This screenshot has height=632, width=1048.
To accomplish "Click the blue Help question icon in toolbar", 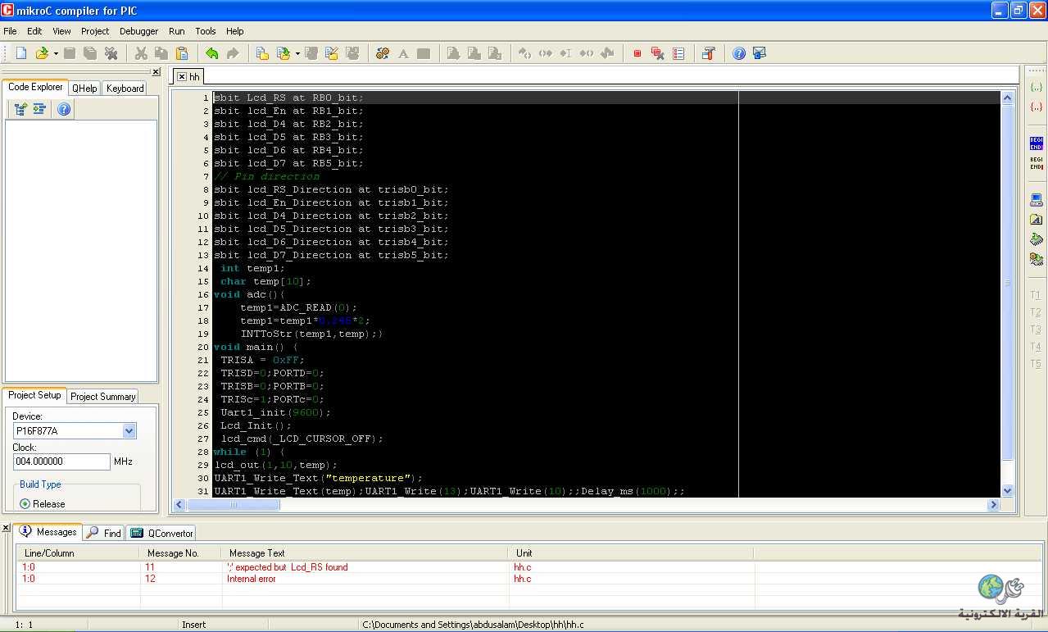I will [739, 53].
